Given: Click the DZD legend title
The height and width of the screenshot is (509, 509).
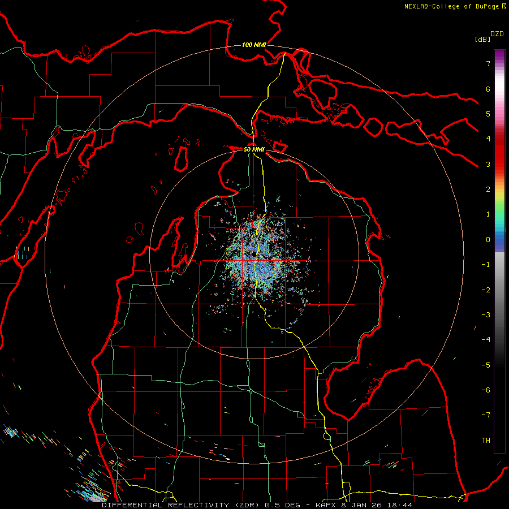Looking at the screenshot, I should click(x=497, y=34).
